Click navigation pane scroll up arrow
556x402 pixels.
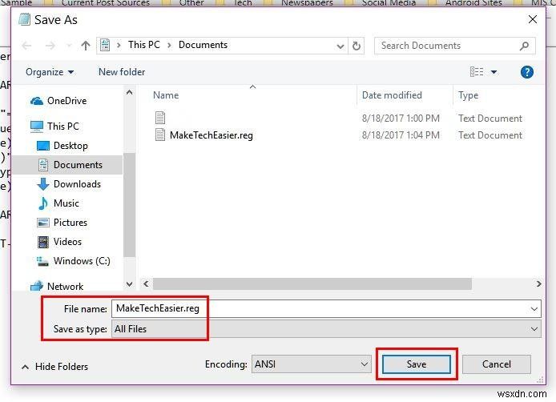click(x=130, y=93)
